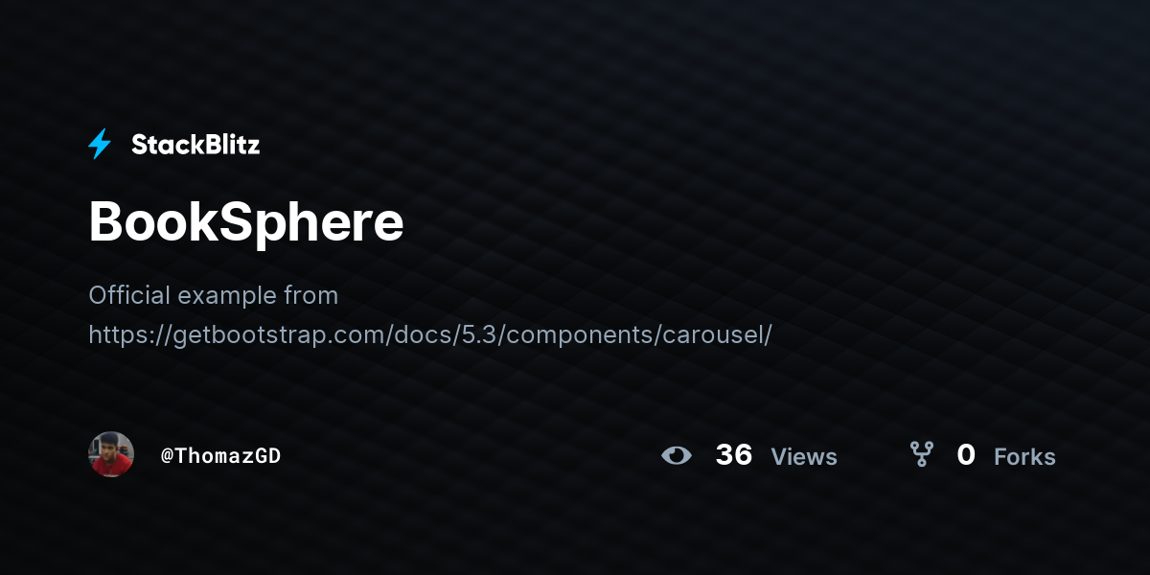Image resolution: width=1150 pixels, height=575 pixels.
Task: Click the 0 forks count
Action: click(966, 455)
